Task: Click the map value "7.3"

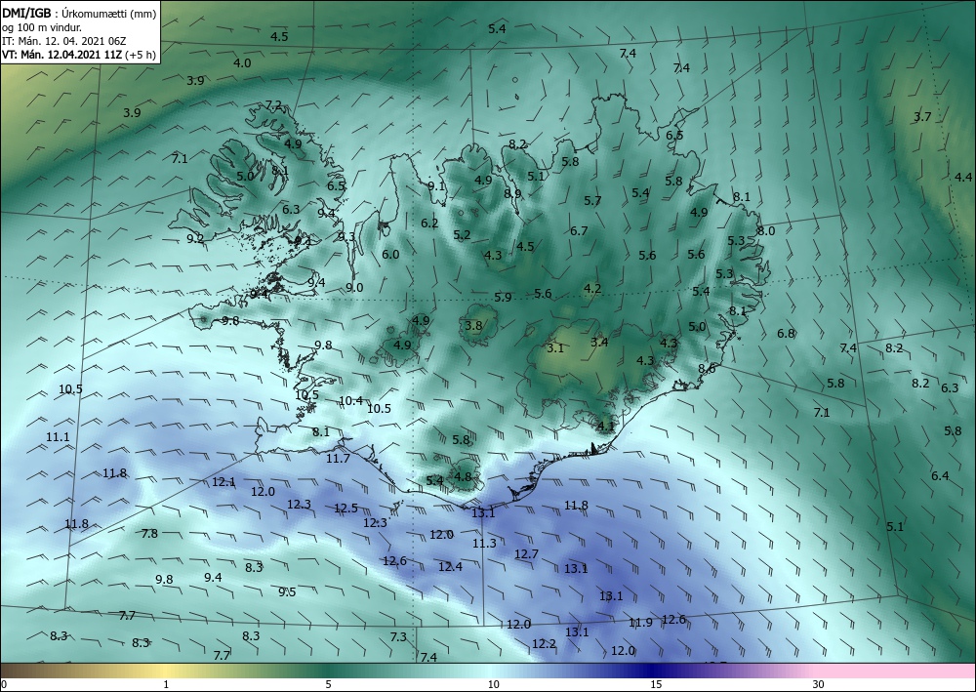Action: click(x=398, y=636)
